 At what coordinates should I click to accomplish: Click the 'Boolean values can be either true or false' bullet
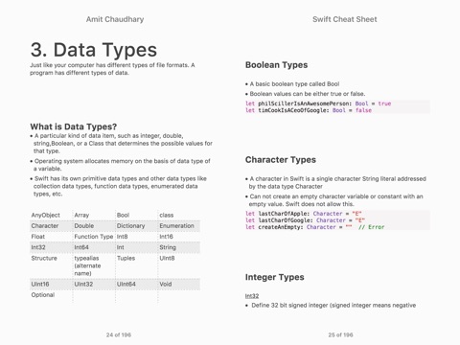[x=306, y=94]
